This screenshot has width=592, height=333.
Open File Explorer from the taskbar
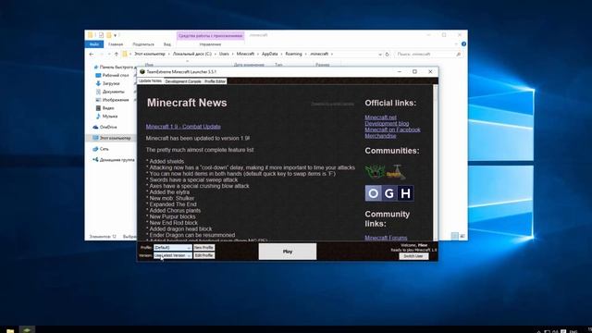click(x=10, y=330)
